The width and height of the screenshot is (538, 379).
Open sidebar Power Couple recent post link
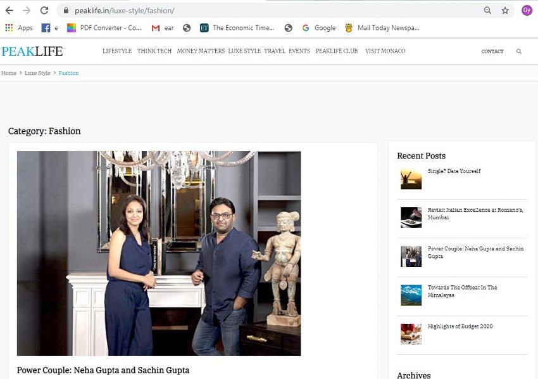[x=475, y=252]
